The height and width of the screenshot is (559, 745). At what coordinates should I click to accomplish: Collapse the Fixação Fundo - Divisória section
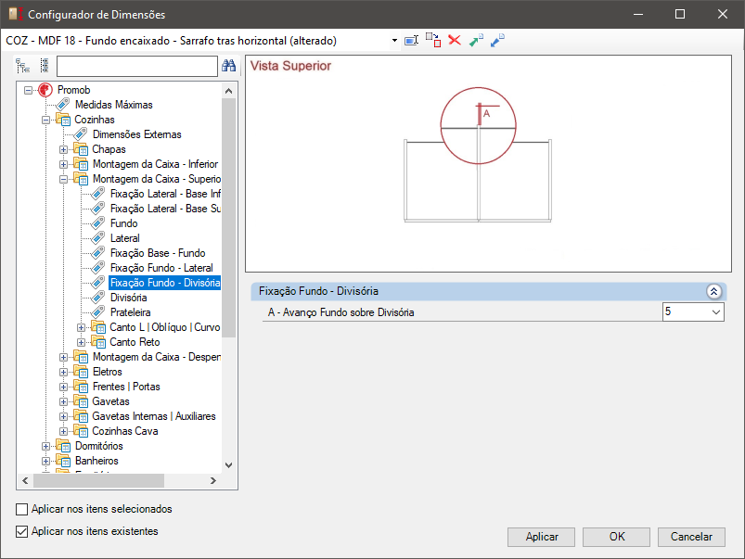pyautogui.click(x=713, y=291)
